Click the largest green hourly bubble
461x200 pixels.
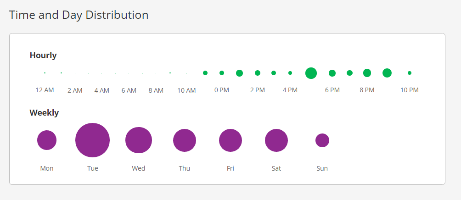(311, 73)
